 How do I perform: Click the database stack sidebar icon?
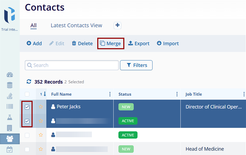10,85
